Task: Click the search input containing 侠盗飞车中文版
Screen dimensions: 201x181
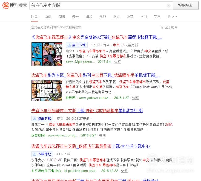Action: click(101, 5)
